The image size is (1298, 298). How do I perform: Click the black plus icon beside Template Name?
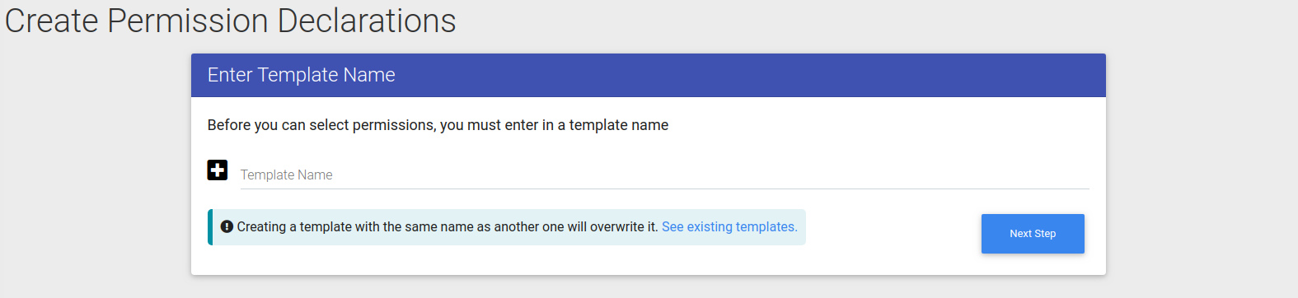tap(218, 170)
